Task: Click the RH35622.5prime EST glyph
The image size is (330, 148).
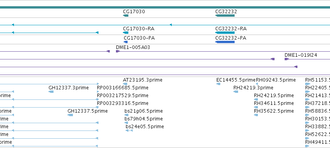Action: (256, 115)
